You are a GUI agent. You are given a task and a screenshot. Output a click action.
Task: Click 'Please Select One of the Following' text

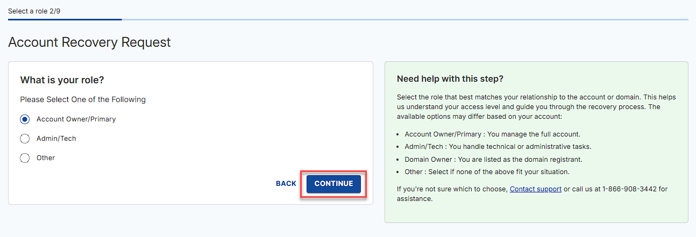(x=83, y=99)
